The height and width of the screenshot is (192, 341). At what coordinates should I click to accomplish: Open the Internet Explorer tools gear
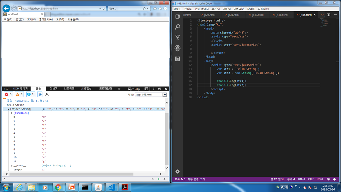[x=165, y=9]
